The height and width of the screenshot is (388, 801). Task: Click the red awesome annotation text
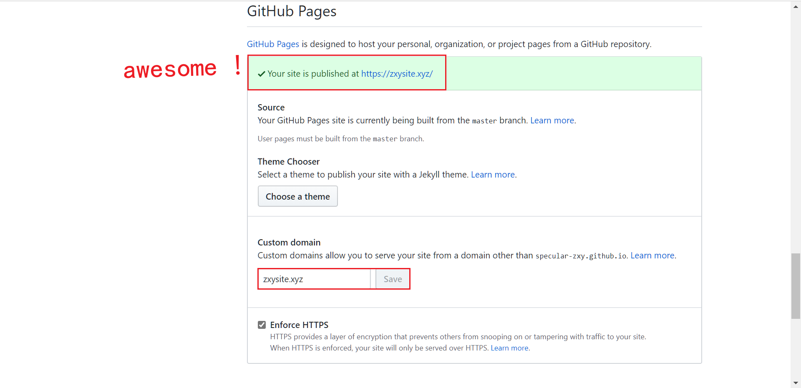[x=170, y=69]
